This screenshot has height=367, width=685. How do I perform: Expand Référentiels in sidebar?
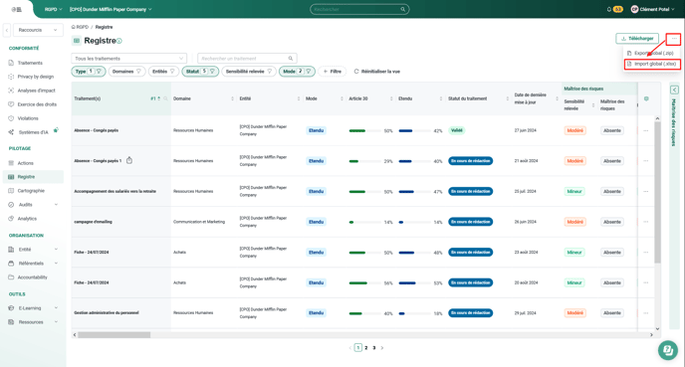[x=33, y=264]
